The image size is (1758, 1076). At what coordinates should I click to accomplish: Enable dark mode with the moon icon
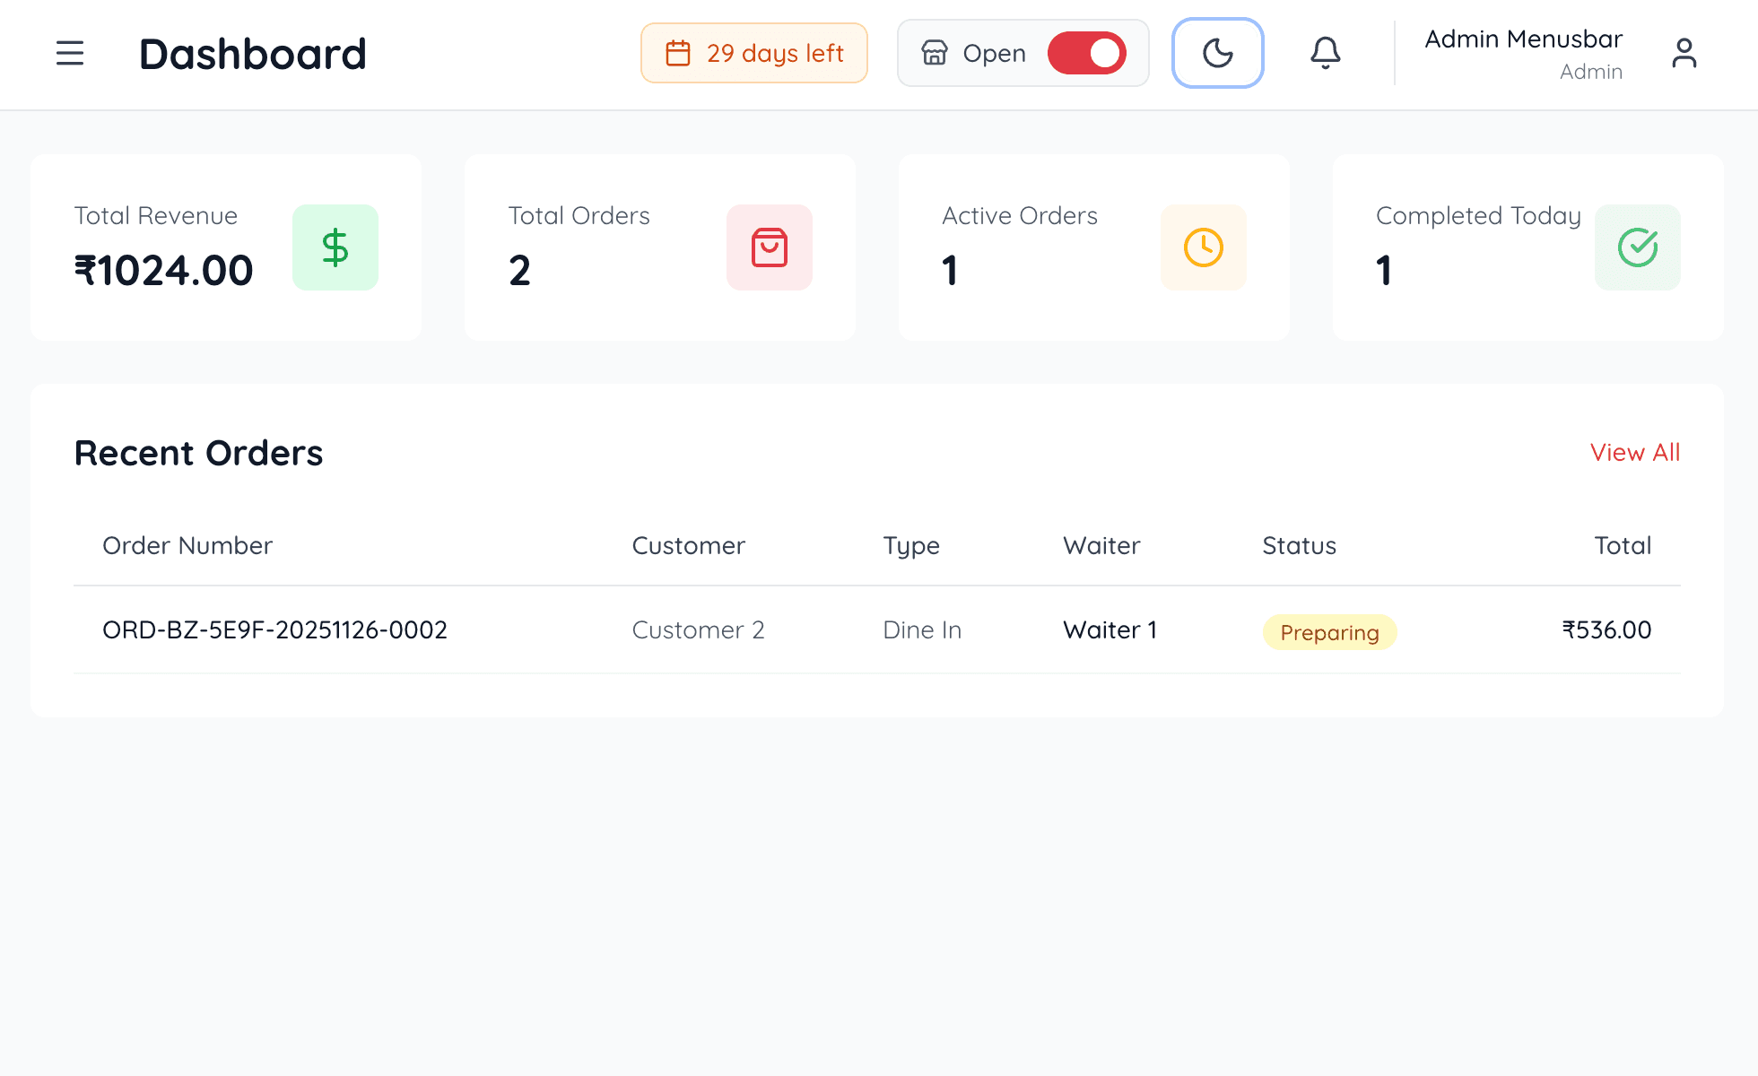[x=1217, y=53]
